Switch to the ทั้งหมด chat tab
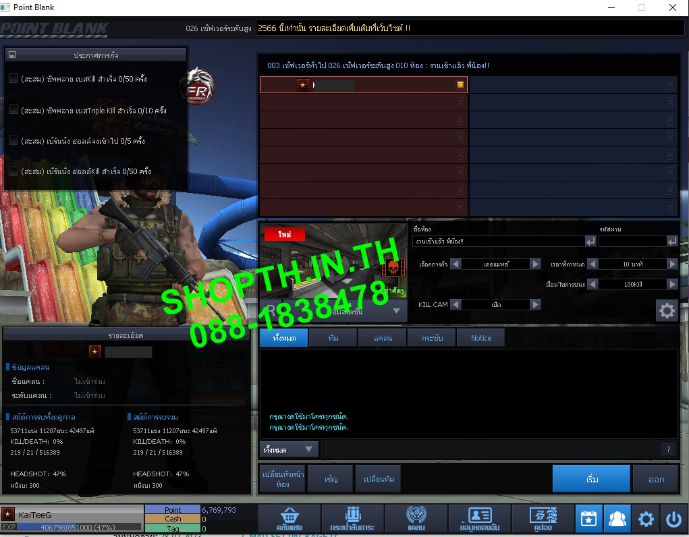Screen dimensions: 689x537 coord(284,338)
